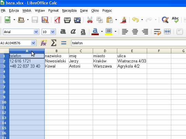186x139 pixels.
Task: Open the Function Wizard icon
Action: coord(43,43)
